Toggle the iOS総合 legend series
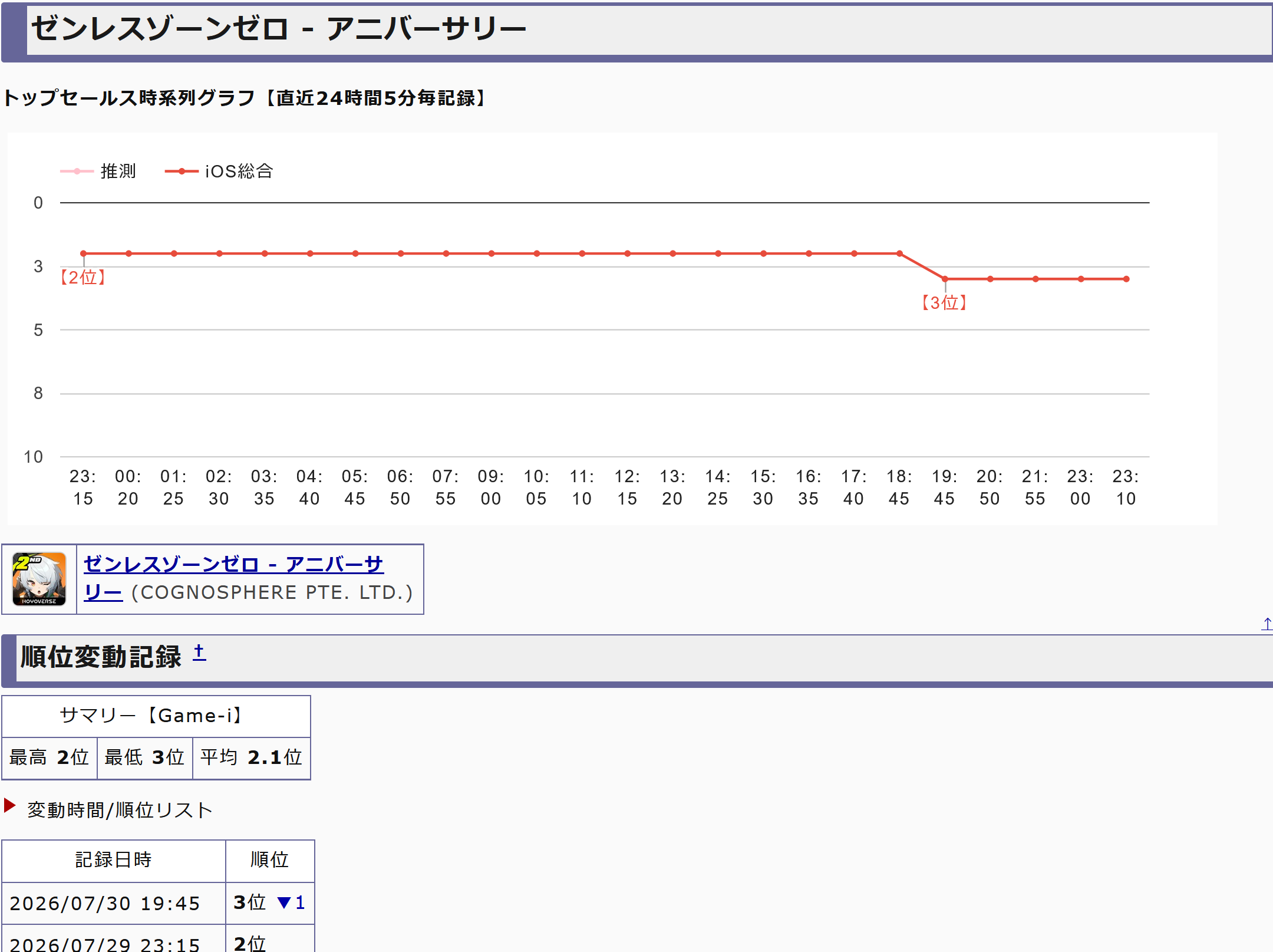The width and height of the screenshot is (1273, 952). pyautogui.click(x=219, y=172)
